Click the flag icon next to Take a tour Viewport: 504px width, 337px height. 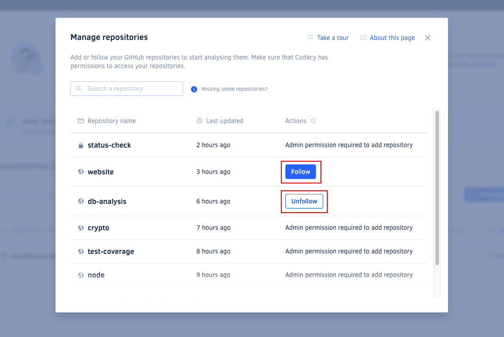(x=310, y=38)
